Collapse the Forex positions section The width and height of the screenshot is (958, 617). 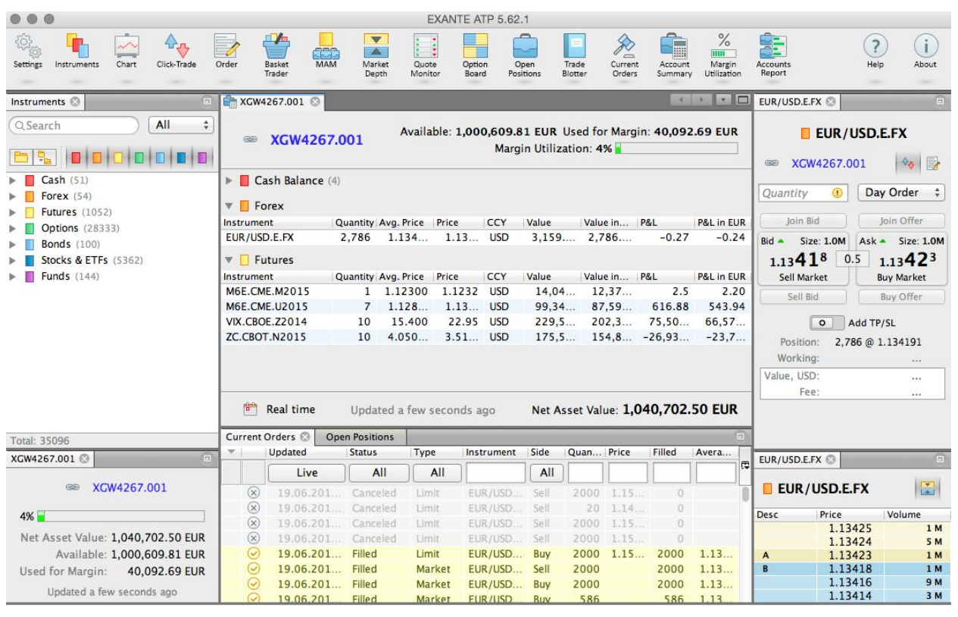tap(229, 206)
